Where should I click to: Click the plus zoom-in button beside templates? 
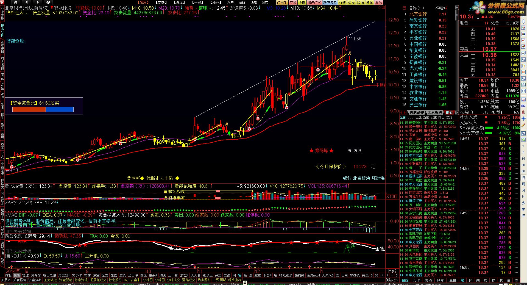[387, 275]
